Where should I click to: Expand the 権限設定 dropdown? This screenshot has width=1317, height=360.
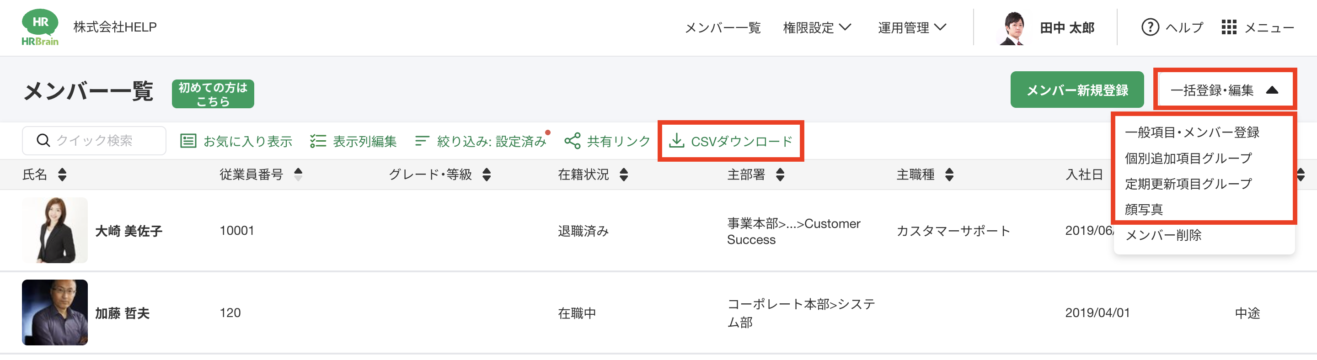pos(816,27)
